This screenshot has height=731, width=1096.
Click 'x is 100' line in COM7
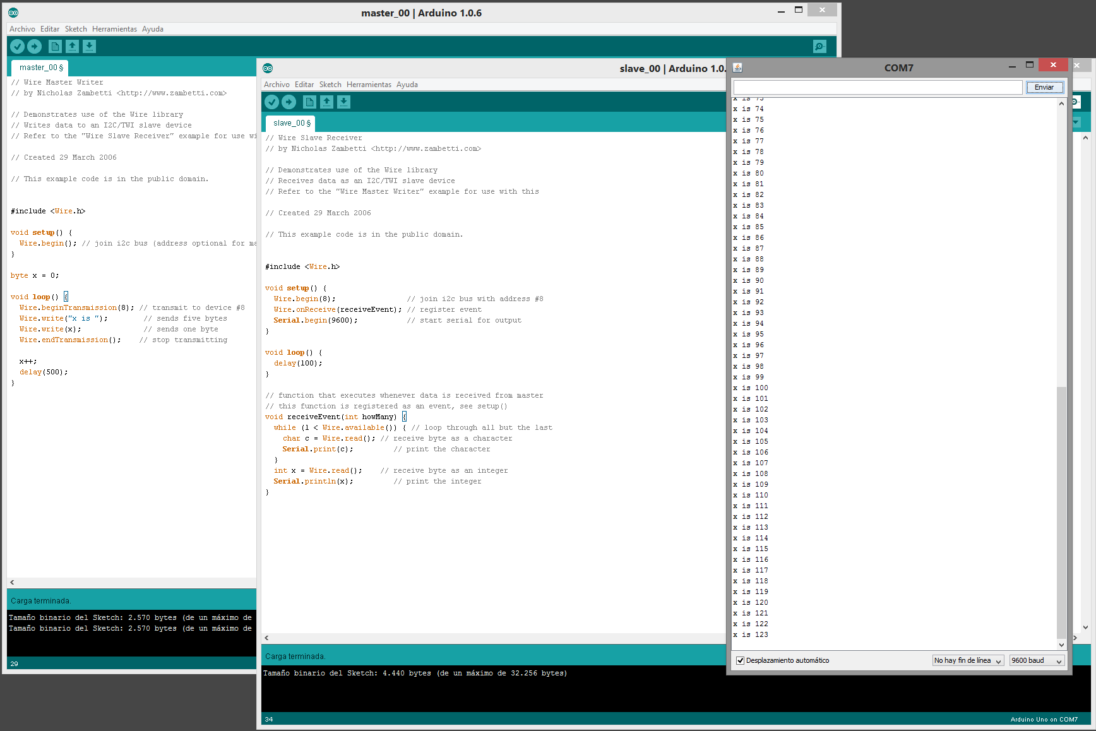click(x=751, y=388)
